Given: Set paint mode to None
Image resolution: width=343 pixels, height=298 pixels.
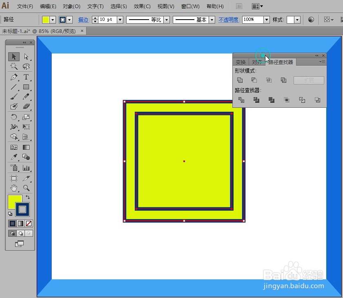Looking at the screenshot, I should click(x=29, y=223).
